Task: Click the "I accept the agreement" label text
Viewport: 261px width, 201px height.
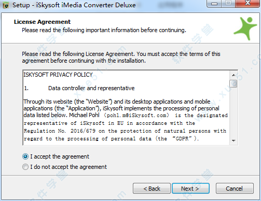Action: (60, 156)
